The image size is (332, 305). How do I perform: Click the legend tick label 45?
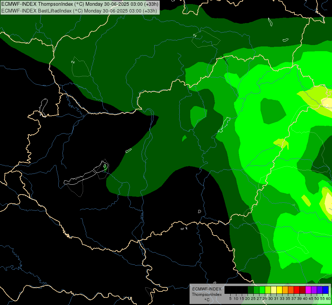pyautogui.click(x=311, y=299)
